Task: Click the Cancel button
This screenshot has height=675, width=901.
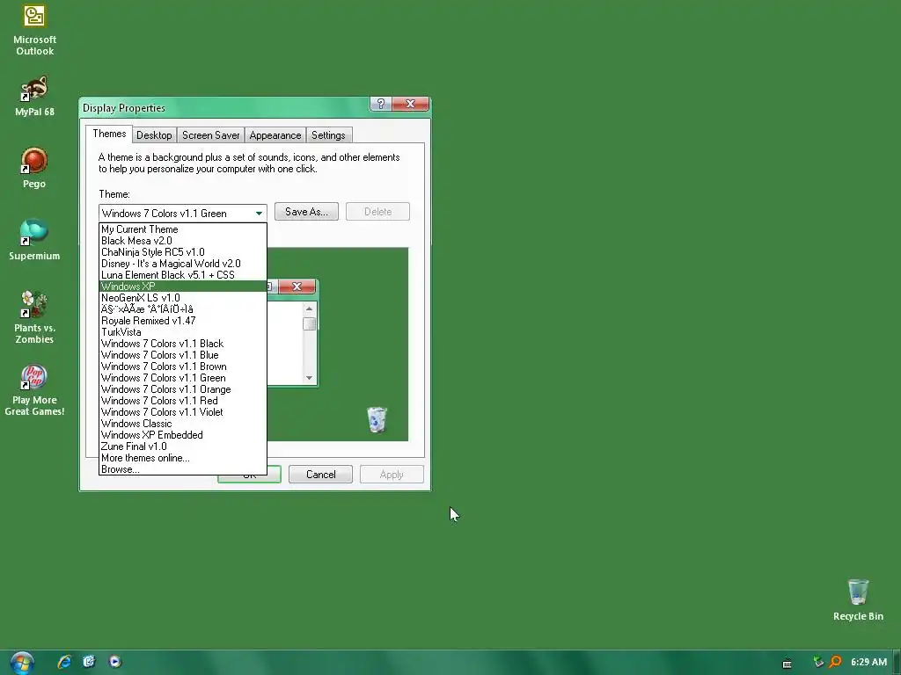Action: coord(320,475)
